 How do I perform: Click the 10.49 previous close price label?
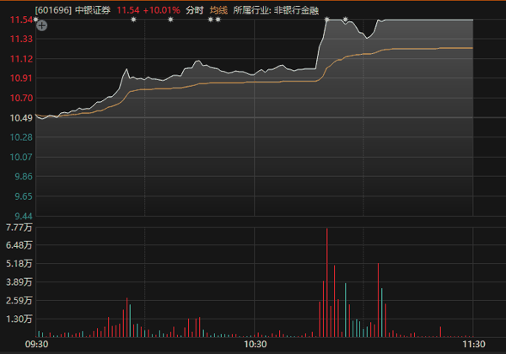coord(21,118)
